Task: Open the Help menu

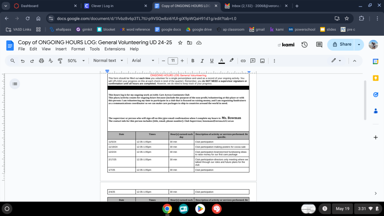Action: [x=134, y=49]
